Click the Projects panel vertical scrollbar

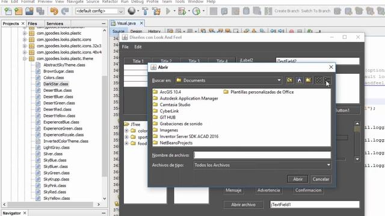point(105,126)
